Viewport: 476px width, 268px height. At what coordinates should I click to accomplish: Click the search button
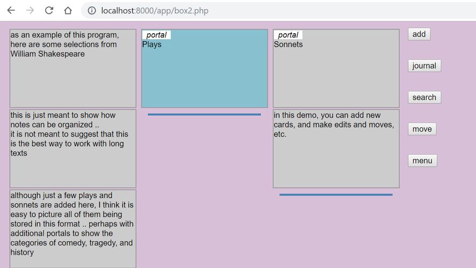click(x=424, y=98)
